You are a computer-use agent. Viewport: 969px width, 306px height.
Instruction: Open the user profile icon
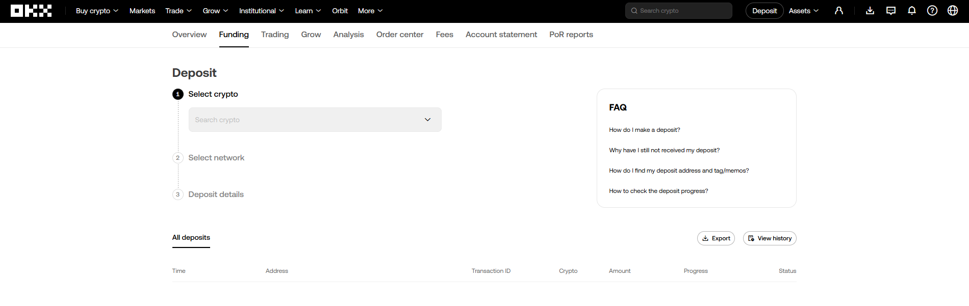coord(839,11)
